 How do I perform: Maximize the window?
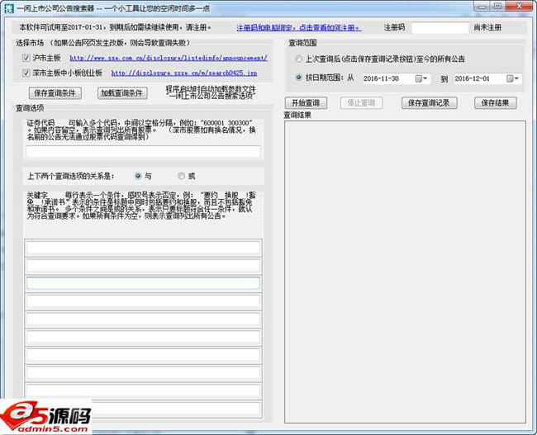click(x=498, y=7)
